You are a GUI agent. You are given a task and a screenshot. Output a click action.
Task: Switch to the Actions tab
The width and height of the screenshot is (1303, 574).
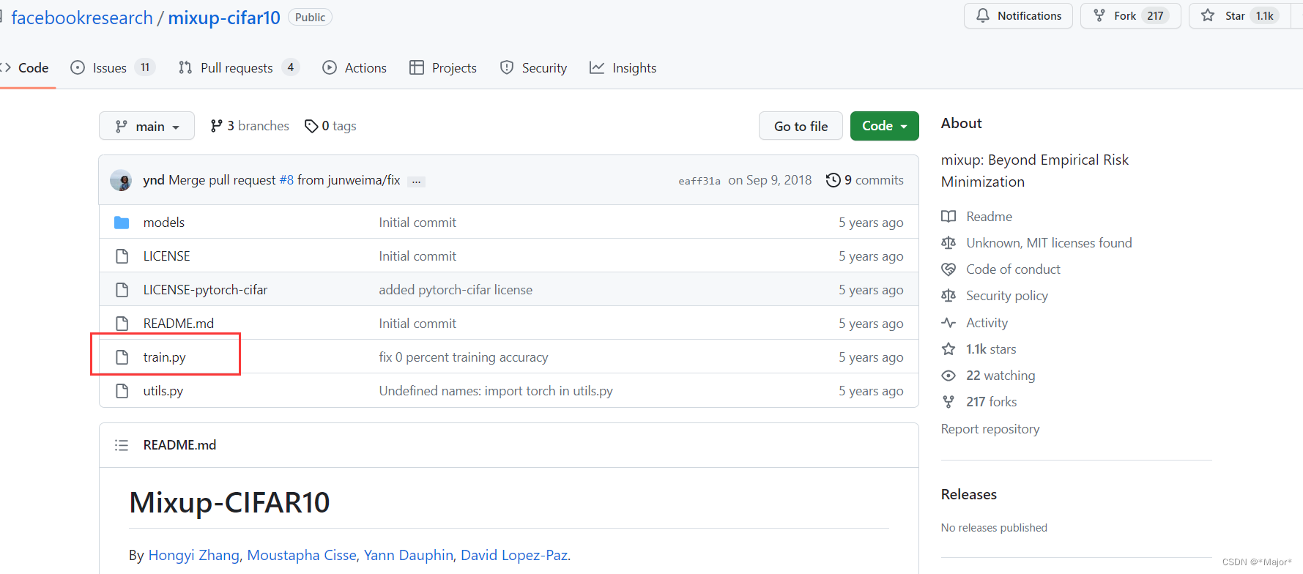coord(354,68)
